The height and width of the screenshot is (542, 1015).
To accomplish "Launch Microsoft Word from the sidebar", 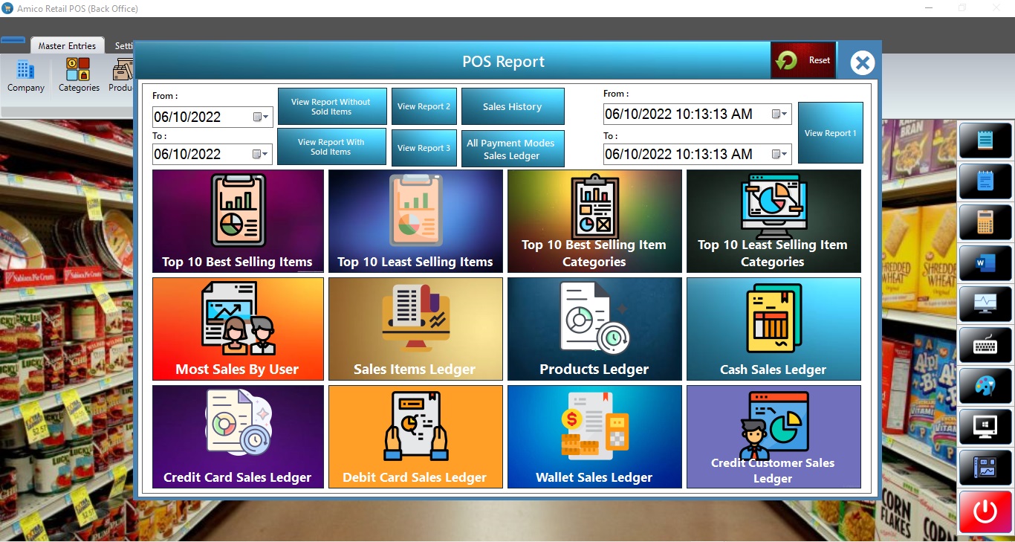I will (985, 262).
